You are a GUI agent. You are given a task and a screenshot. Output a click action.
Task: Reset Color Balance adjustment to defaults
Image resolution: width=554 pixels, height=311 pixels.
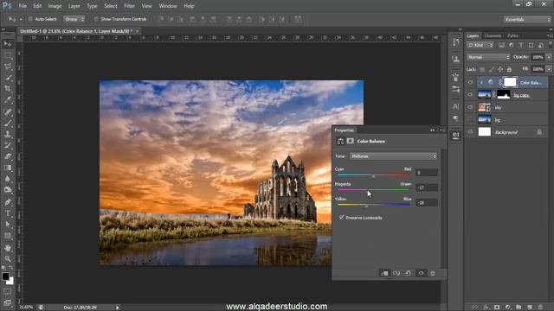408,273
